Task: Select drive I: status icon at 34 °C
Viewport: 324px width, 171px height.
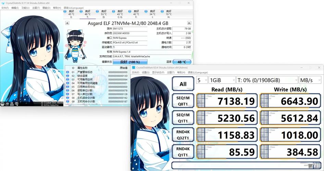Action: pyautogui.click(x=146, y=11)
